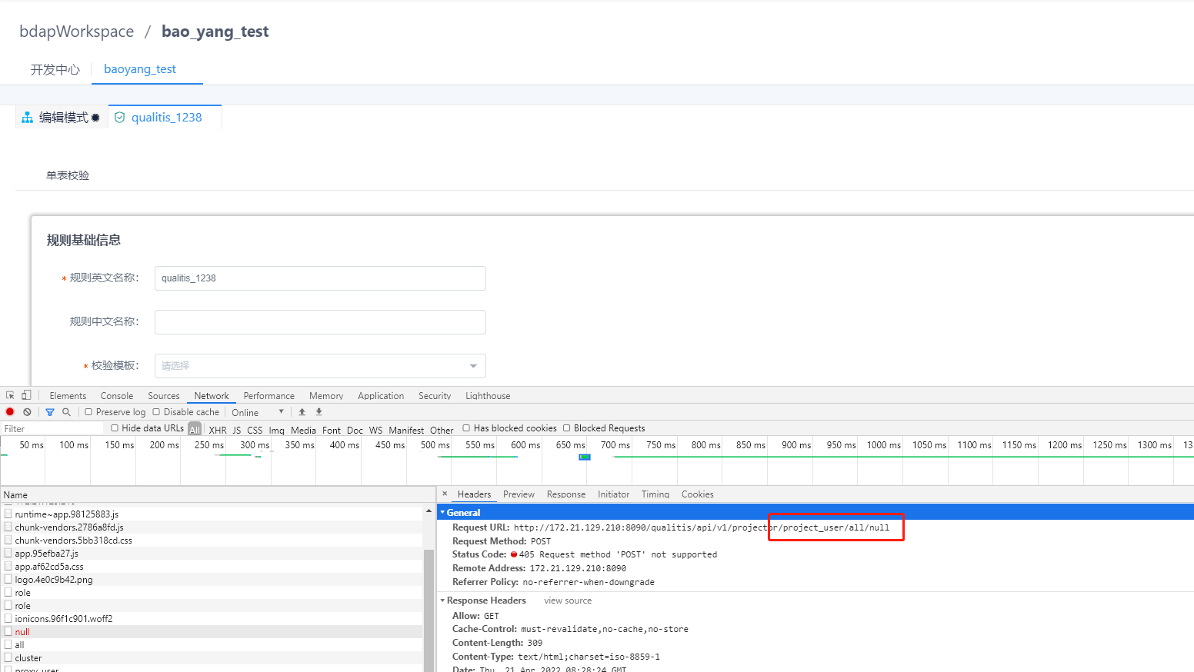Click view source link in Response Headers
The height and width of the screenshot is (672, 1194).
568,600
